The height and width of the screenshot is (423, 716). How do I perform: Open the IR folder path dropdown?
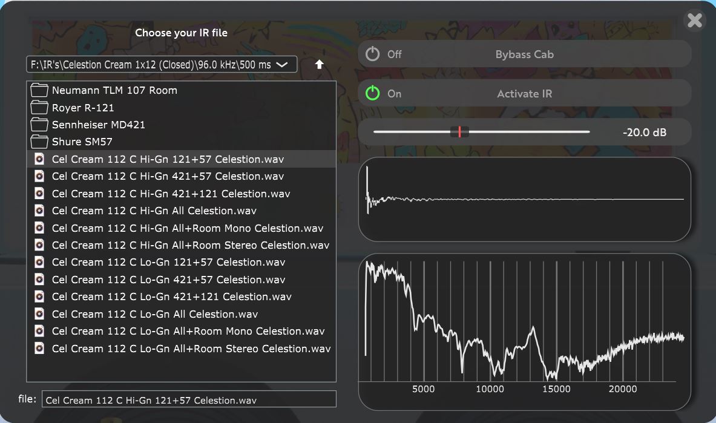pos(162,64)
